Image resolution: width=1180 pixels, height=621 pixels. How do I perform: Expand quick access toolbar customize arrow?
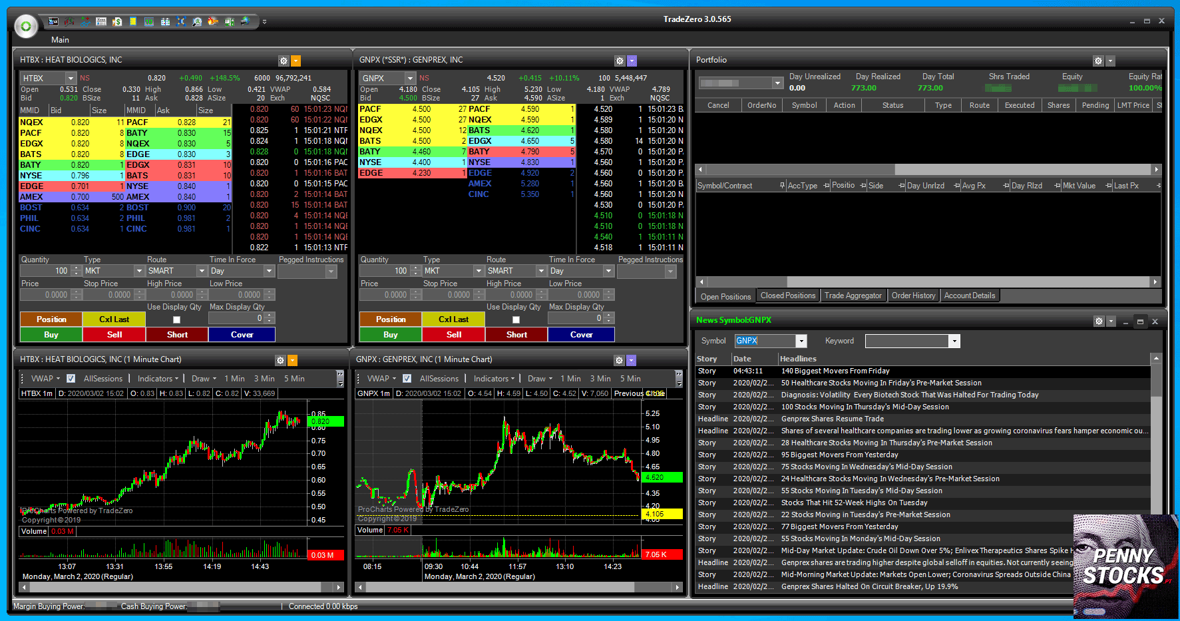tap(264, 22)
